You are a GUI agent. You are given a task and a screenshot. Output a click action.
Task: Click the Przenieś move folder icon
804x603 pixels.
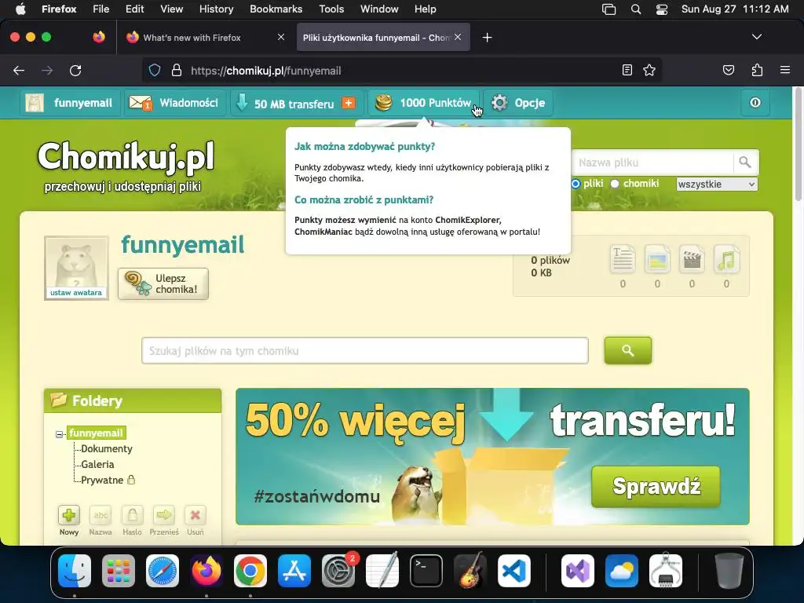pyautogui.click(x=164, y=515)
